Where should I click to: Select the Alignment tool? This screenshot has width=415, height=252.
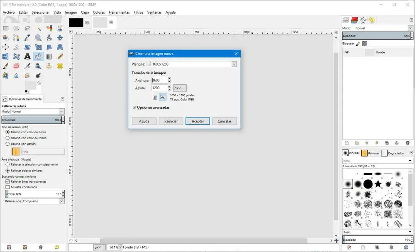coord(5,47)
